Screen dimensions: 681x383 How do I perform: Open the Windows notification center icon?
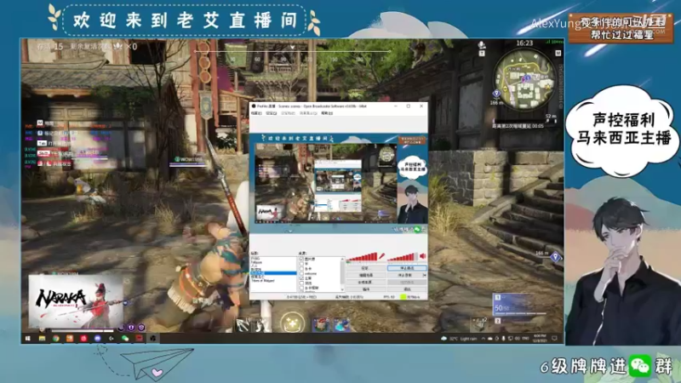tap(554, 338)
